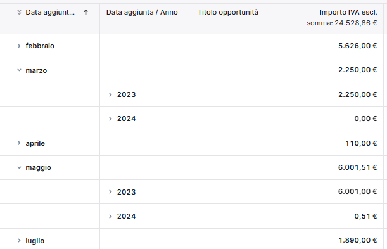The width and height of the screenshot is (387, 249).
Task: Click the Importo IVA escl. column header
Action: point(348,12)
